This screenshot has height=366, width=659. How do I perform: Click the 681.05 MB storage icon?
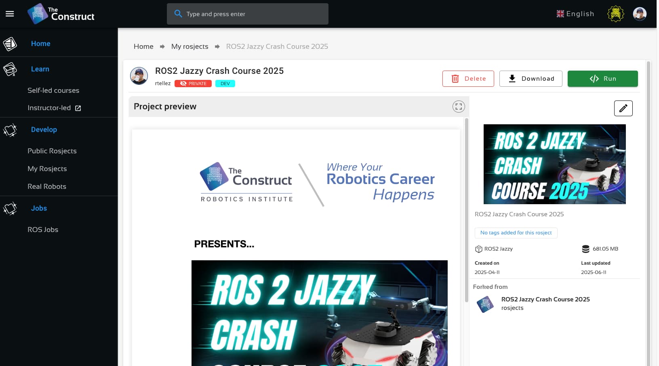[585, 249]
